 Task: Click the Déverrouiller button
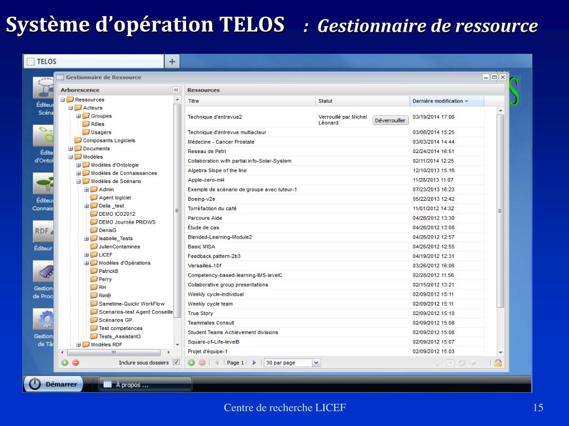click(390, 120)
